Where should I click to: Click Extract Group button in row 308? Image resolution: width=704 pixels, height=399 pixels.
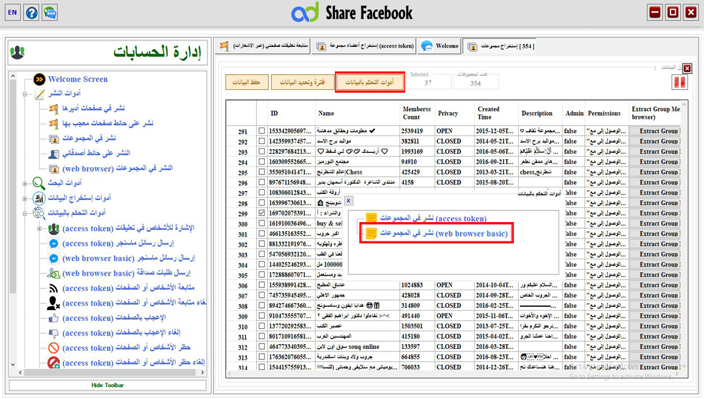pos(655,306)
